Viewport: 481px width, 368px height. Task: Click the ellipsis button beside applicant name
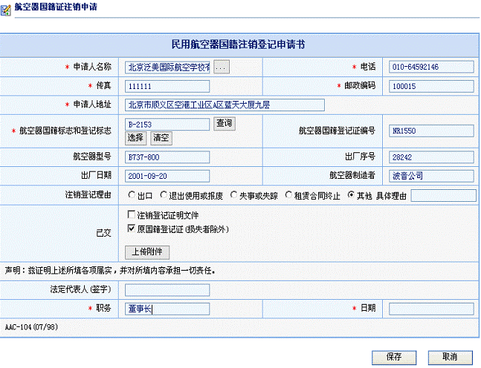(222, 68)
